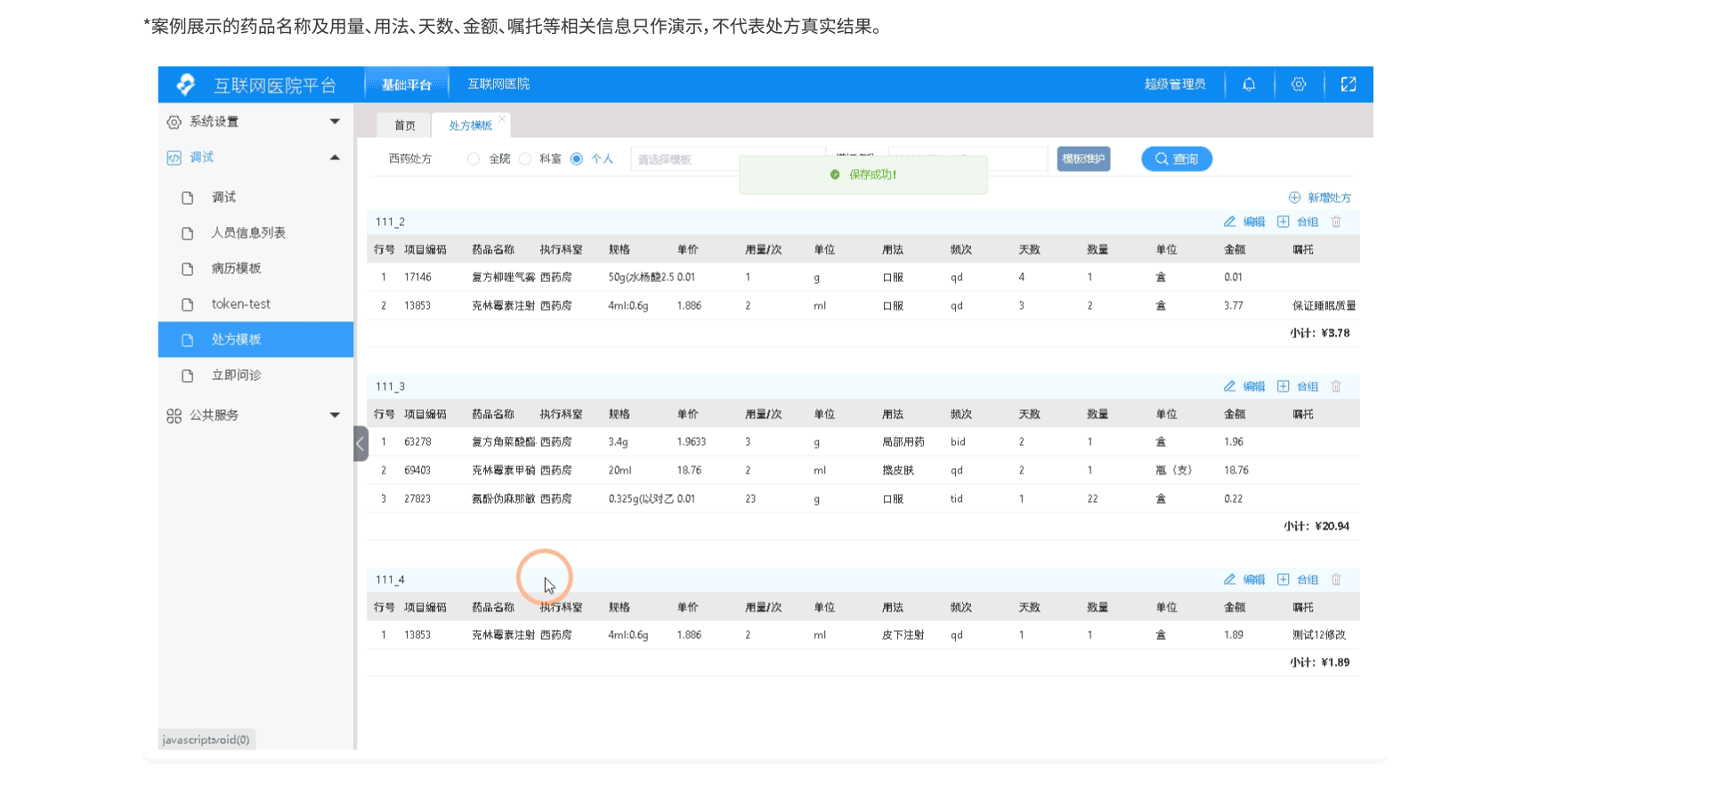Click the 合组 plus-box icon for 111_3
The height and width of the screenshot is (801, 1709).
coord(1283,386)
